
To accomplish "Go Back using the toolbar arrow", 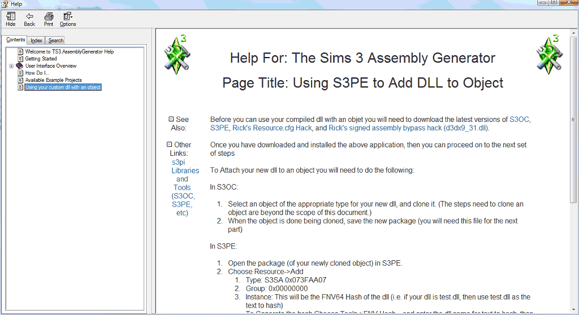I will pos(29,16).
